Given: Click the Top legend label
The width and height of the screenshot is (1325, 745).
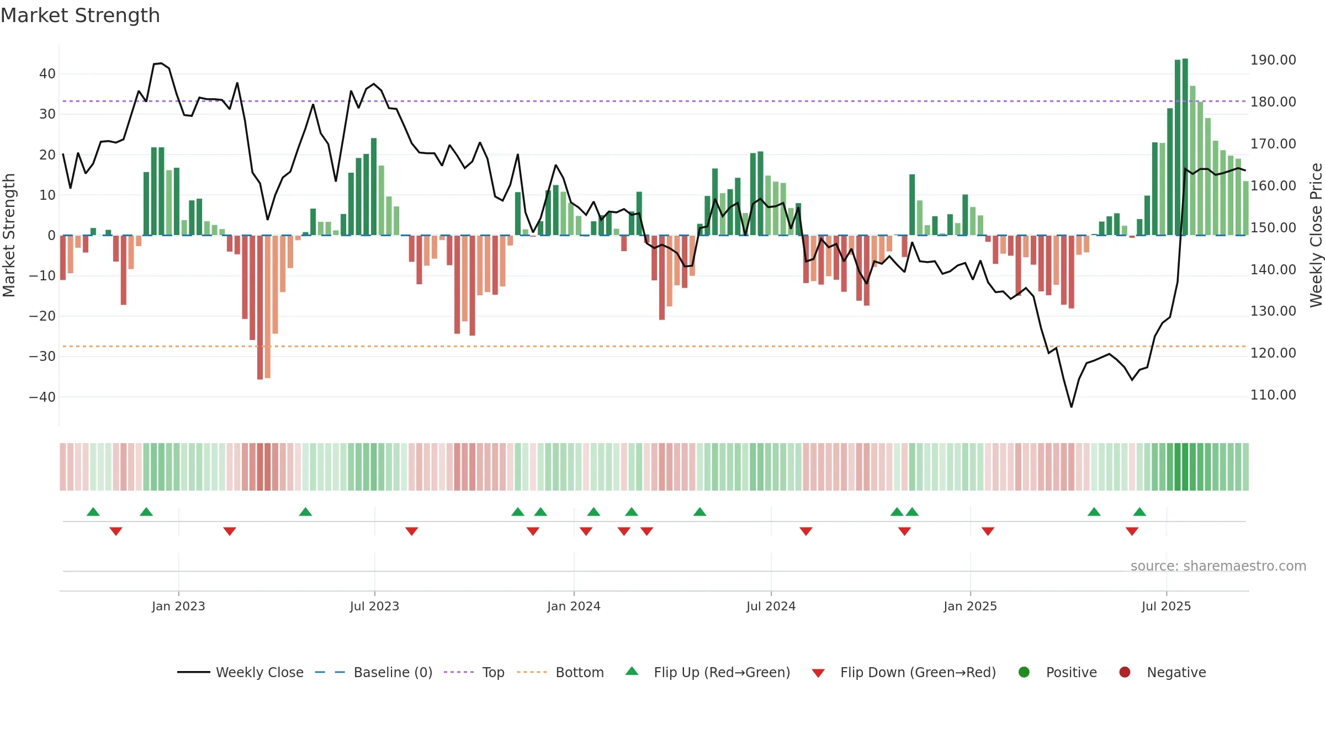Looking at the screenshot, I should 494,672.
